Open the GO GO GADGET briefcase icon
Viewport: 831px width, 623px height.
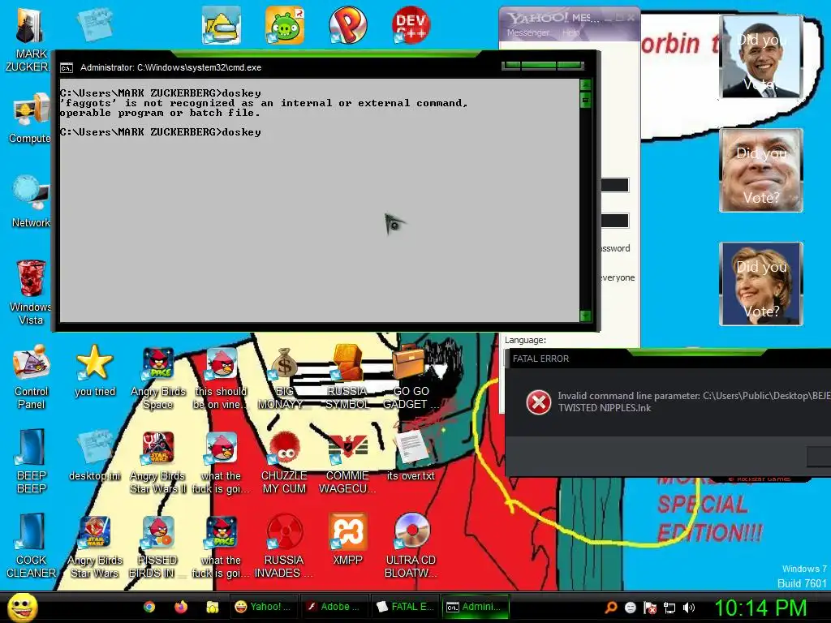pyautogui.click(x=411, y=376)
